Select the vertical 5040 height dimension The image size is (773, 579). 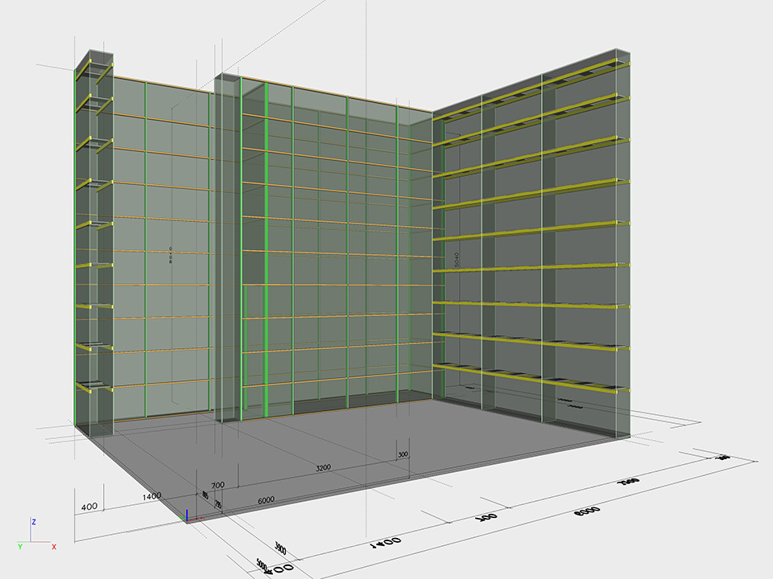click(456, 259)
